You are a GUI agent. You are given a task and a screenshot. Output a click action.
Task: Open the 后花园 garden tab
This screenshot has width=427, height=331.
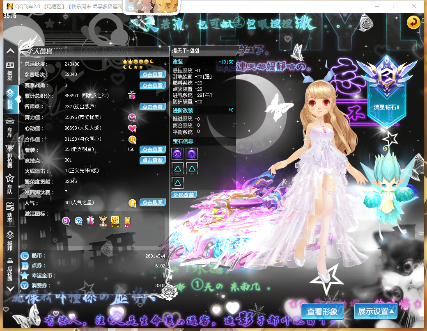(x=10, y=269)
